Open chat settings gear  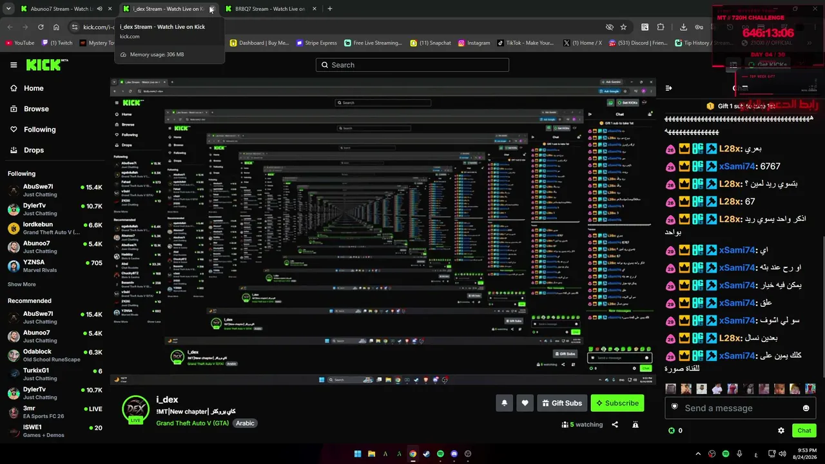781,430
